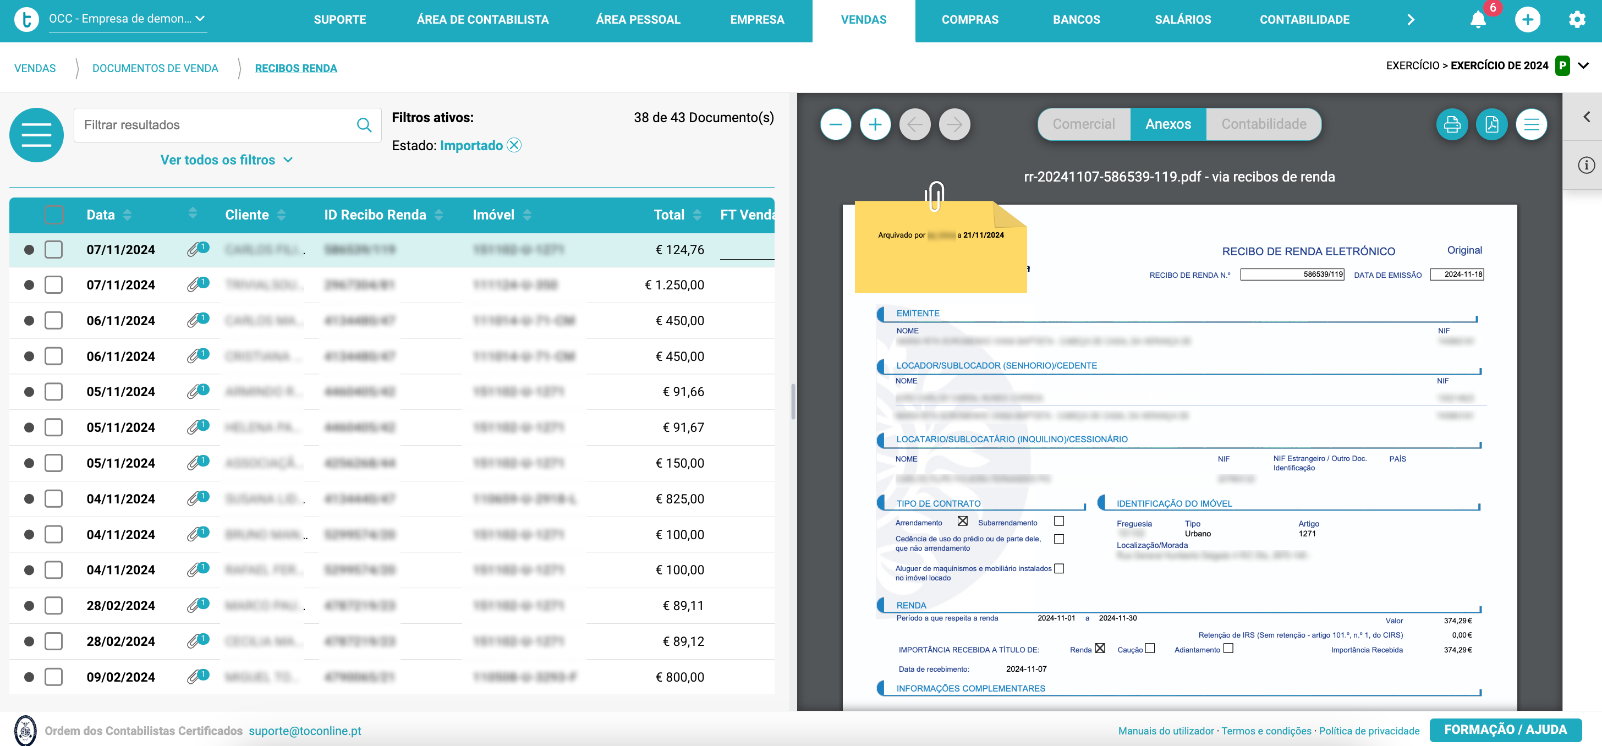Remove the Importado filter
Image resolution: width=1602 pixels, height=746 pixels.
coord(514,145)
